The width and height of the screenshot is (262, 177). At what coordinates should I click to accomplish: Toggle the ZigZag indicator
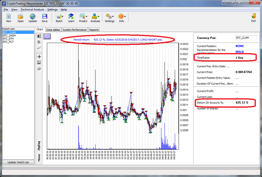coord(39,146)
